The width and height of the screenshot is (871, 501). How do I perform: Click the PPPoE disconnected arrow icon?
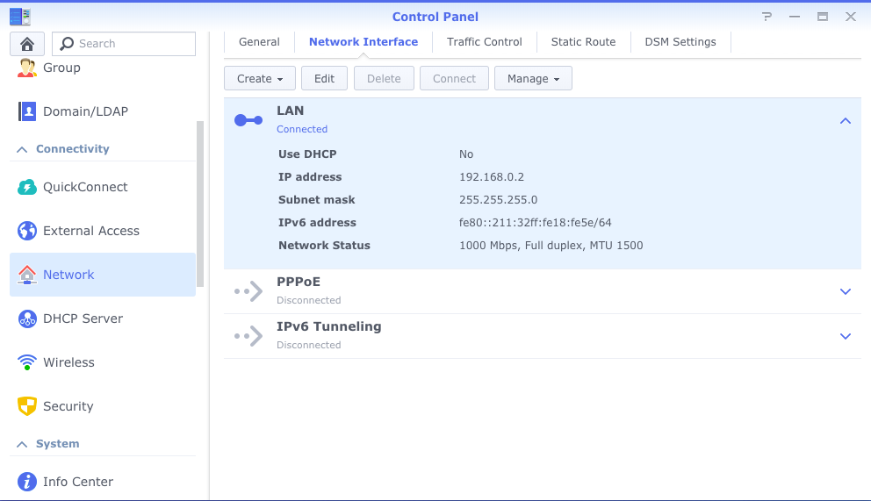click(248, 290)
